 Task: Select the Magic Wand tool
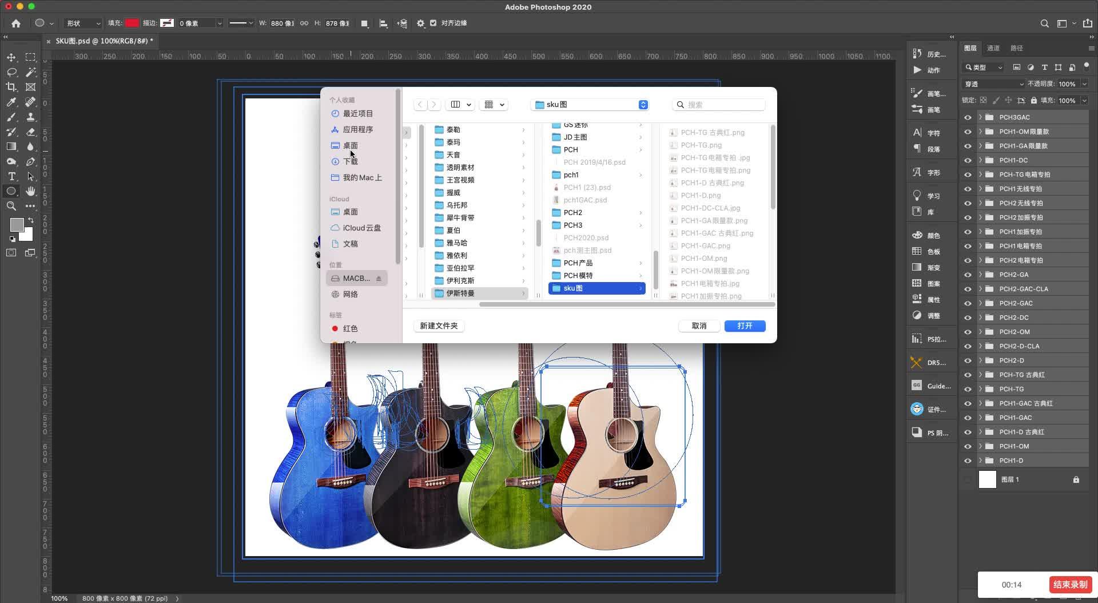(31, 72)
